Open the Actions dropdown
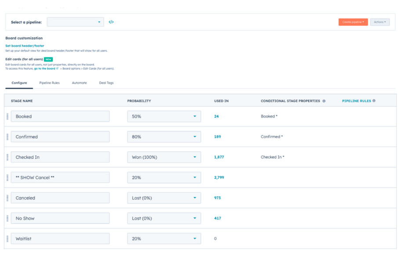The height and width of the screenshot is (257, 400). [380, 22]
